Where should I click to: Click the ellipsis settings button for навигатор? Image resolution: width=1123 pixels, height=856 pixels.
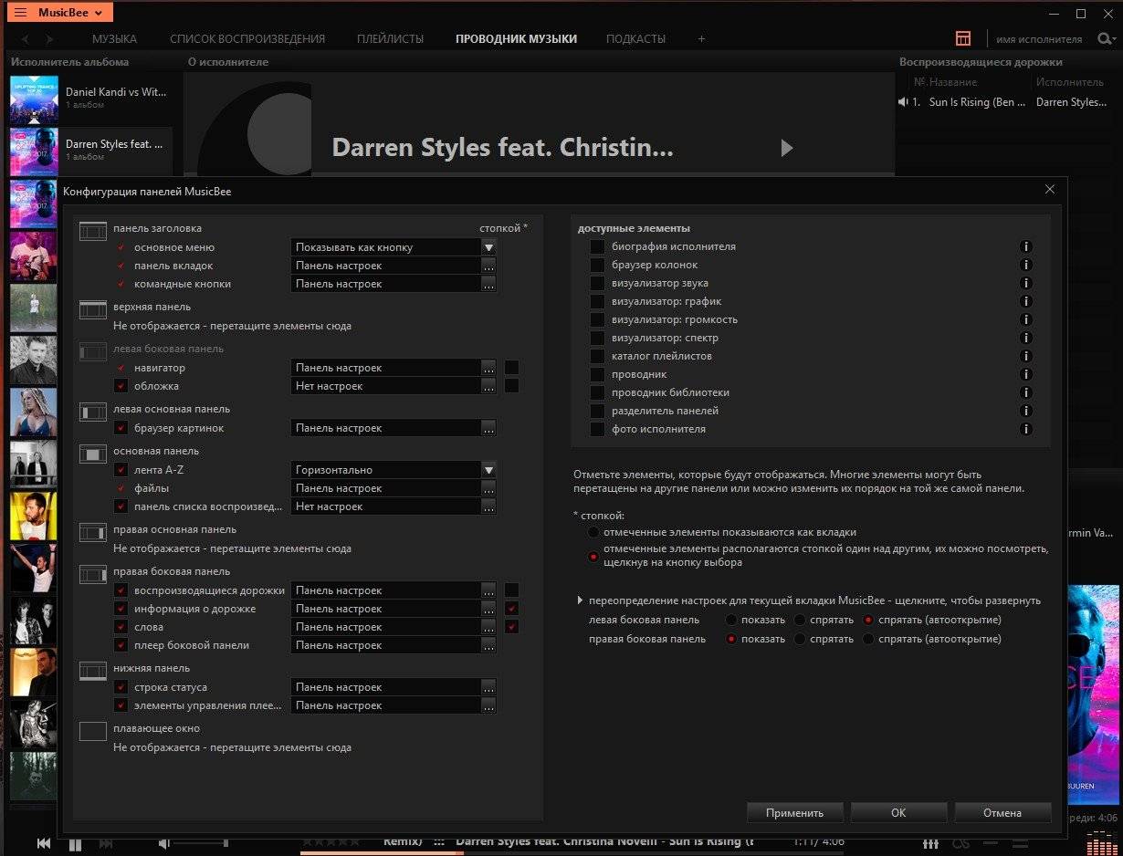[489, 368]
